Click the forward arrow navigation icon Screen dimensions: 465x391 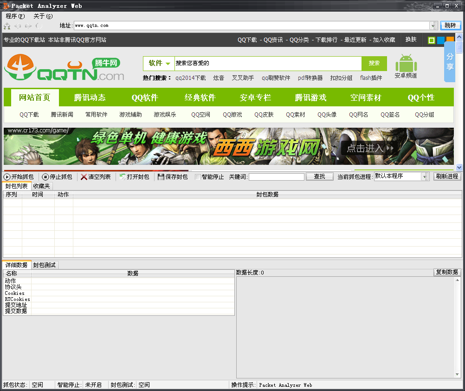[28, 26]
